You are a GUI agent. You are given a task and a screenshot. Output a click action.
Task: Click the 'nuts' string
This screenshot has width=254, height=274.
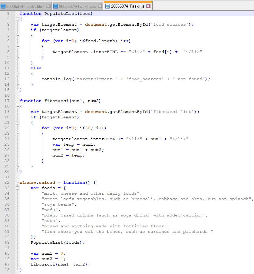tap(50, 221)
